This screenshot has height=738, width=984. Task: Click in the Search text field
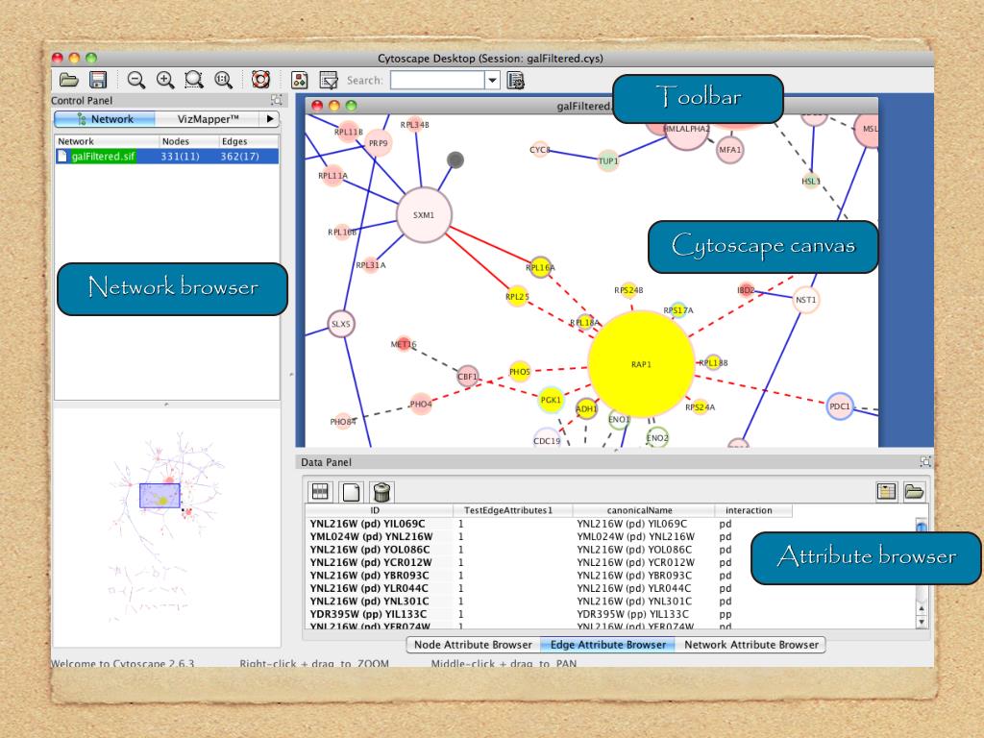click(x=437, y=81)
